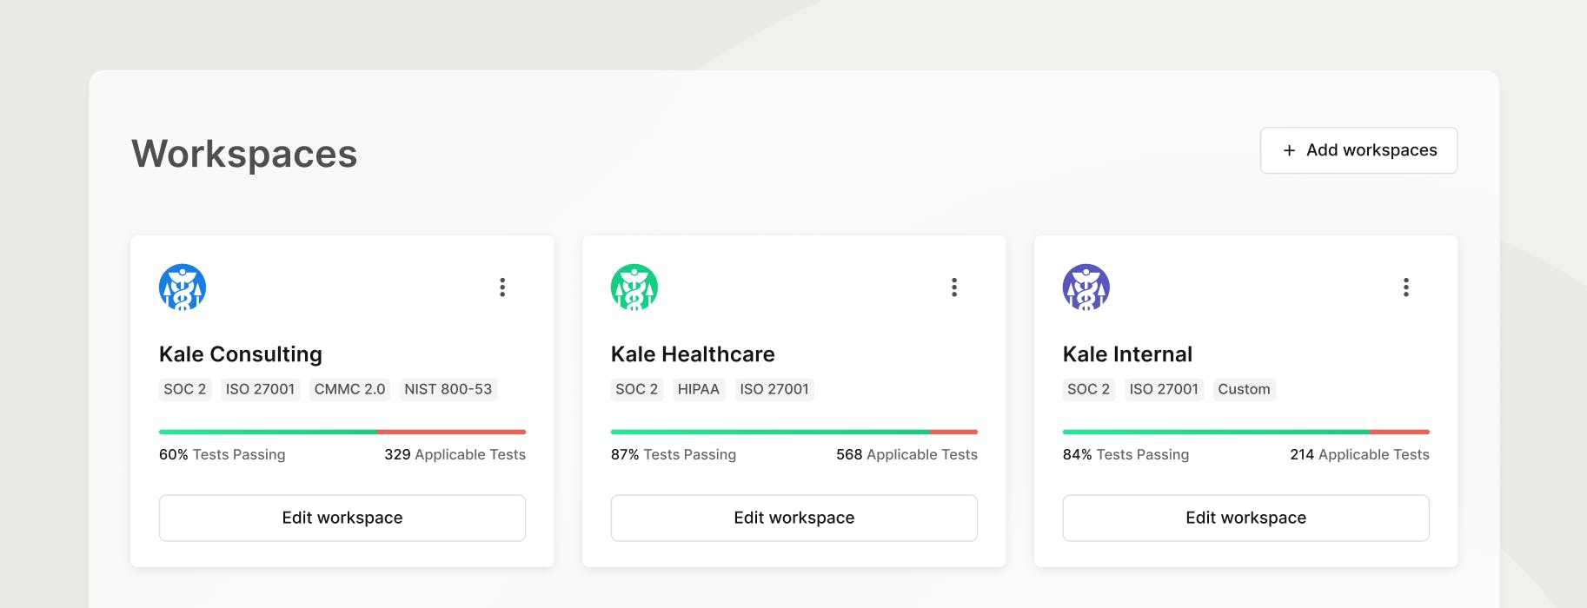
Task: Click the Custom tag on Kale Internal
Action: [1244, 389]
